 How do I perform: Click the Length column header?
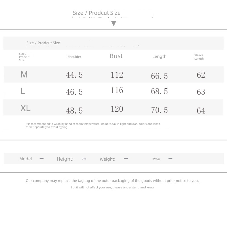pyautogui.click(x=159, y=56)
